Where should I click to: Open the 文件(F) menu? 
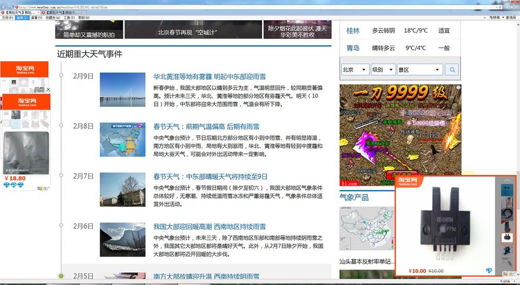tap(7, 17)
